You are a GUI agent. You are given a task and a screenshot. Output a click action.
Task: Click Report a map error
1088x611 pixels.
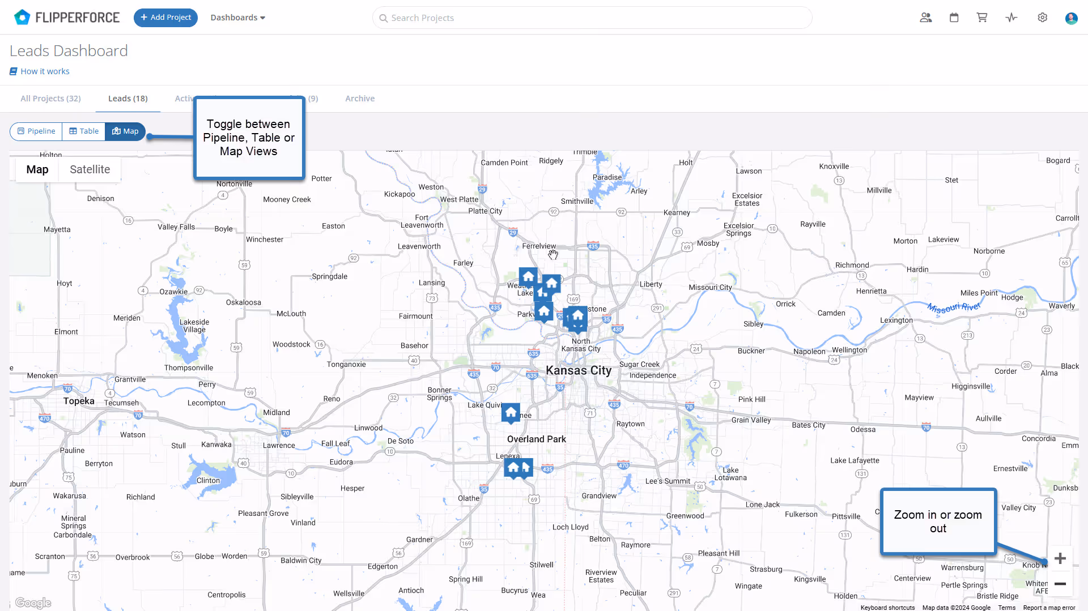(x=1049, y=608)
